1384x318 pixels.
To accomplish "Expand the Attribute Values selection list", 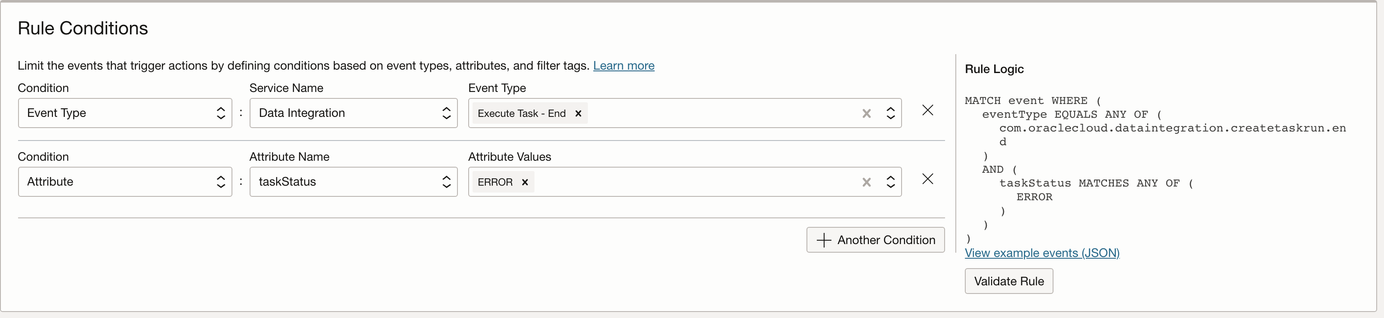I will [x=891, y=182].
